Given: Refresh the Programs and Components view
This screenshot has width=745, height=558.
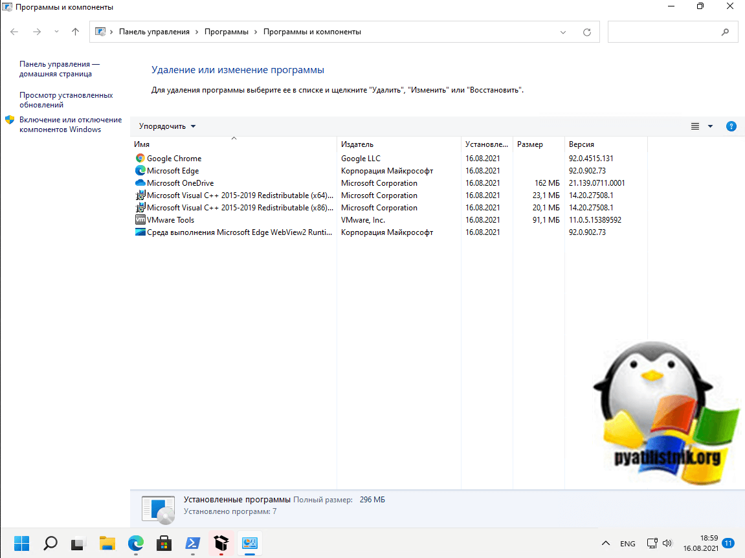Looking at the screenshot, I should (587, 32).
